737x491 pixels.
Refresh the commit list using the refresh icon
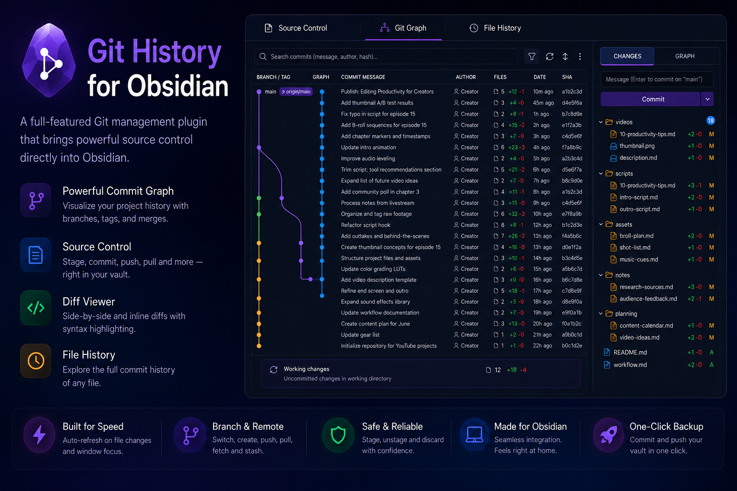(x=550, y=57)
